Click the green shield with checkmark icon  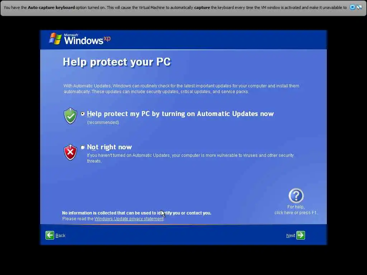click(x=70, y=116)
